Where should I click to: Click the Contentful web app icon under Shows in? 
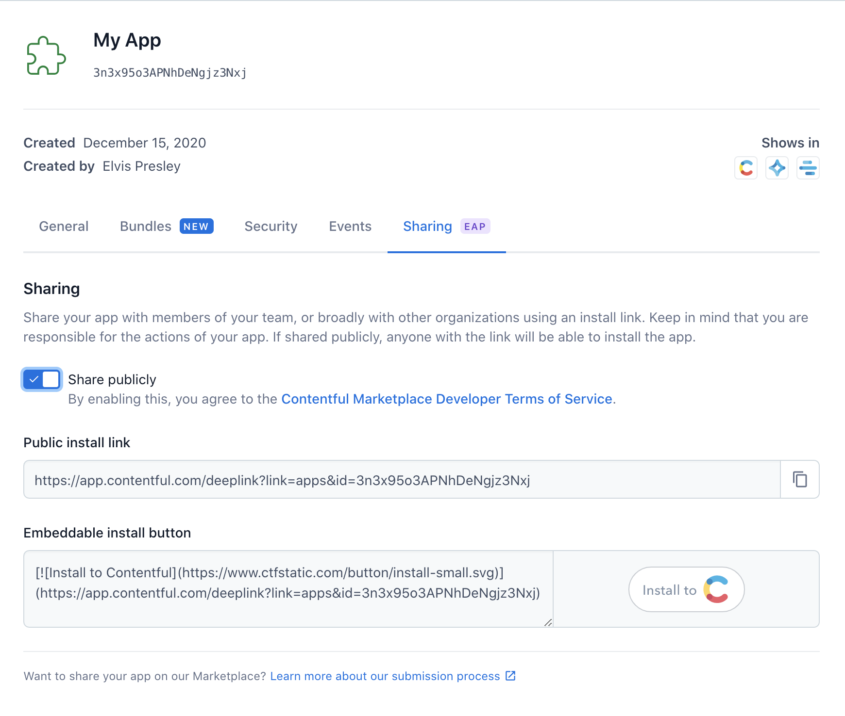pos(745,168)
